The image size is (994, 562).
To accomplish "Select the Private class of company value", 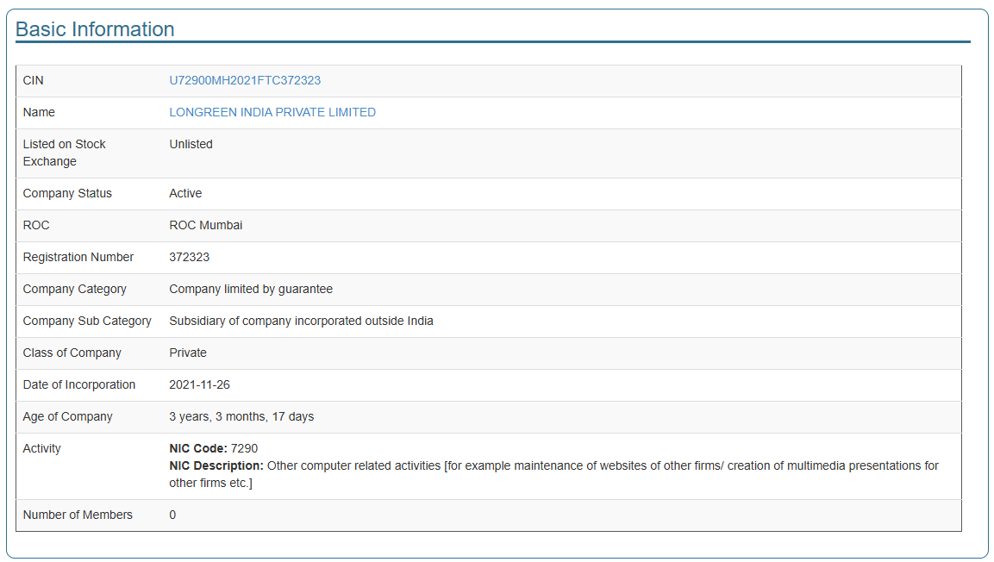I will tap(188, 353).
